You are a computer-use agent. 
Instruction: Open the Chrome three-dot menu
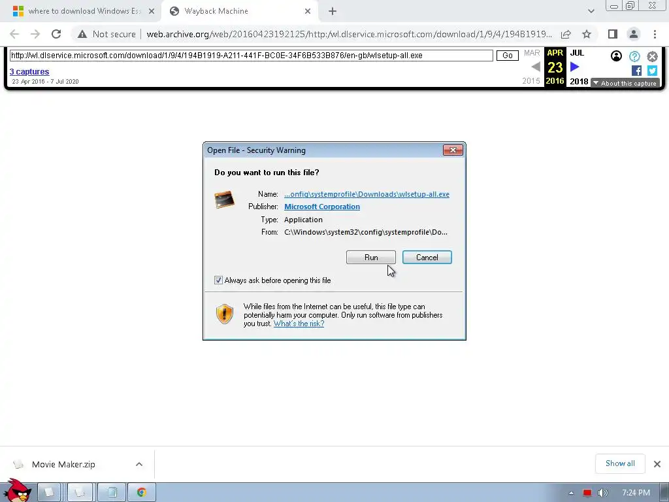[655, 34]
